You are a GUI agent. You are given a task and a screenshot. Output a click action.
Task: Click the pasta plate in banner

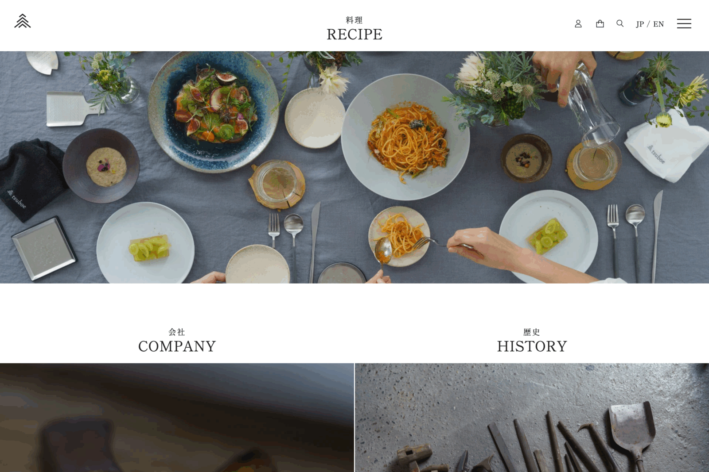click(x=405, y=137)
